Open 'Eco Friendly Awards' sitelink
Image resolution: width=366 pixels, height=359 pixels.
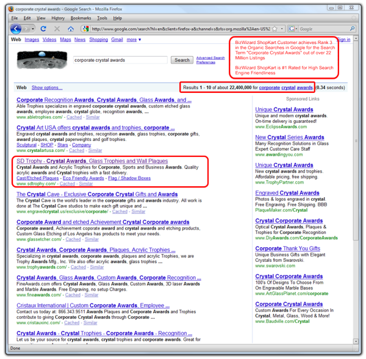pyautogui.click(x=84, y=178)
